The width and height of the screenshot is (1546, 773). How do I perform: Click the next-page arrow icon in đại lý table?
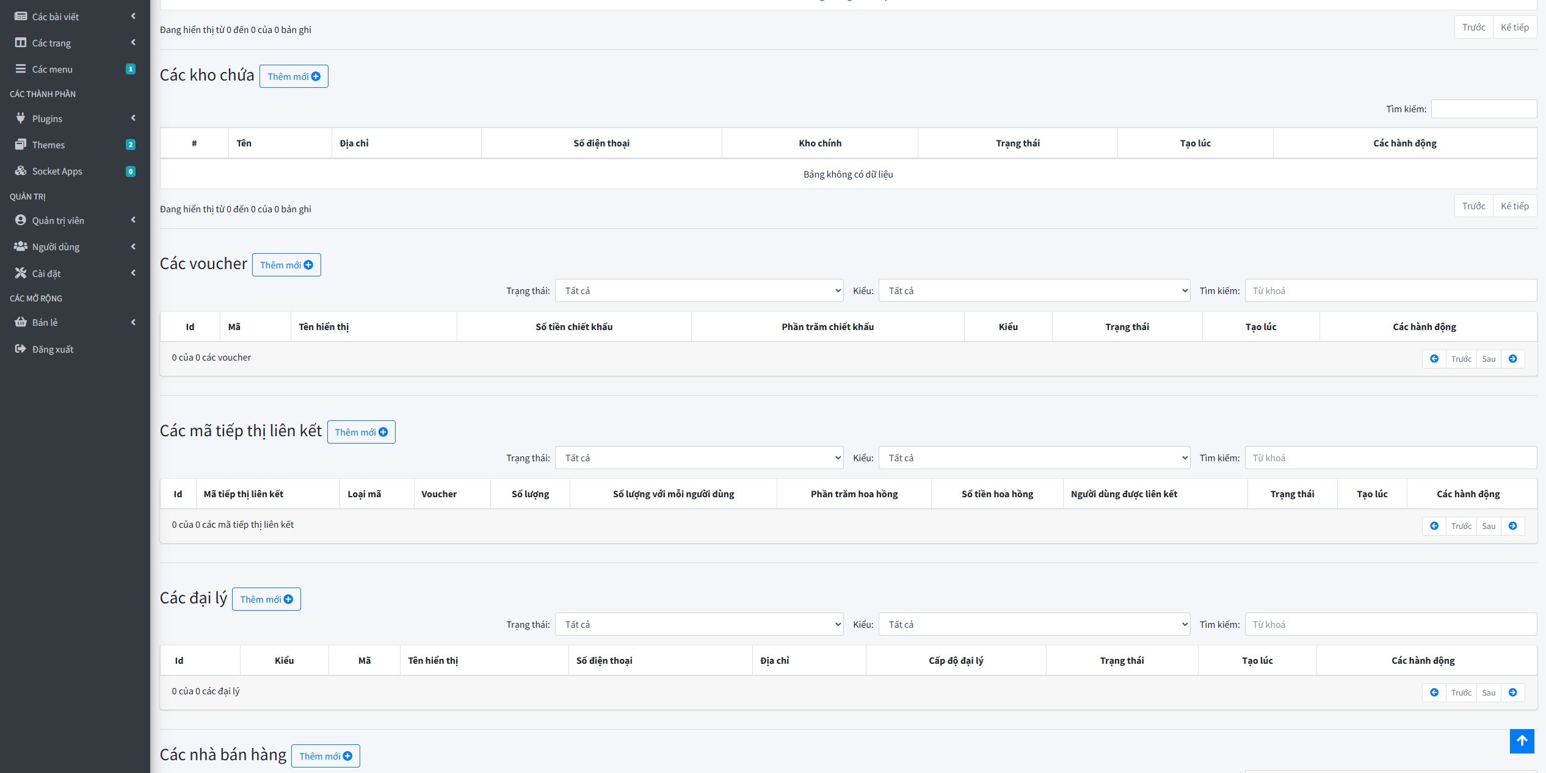1513,692
